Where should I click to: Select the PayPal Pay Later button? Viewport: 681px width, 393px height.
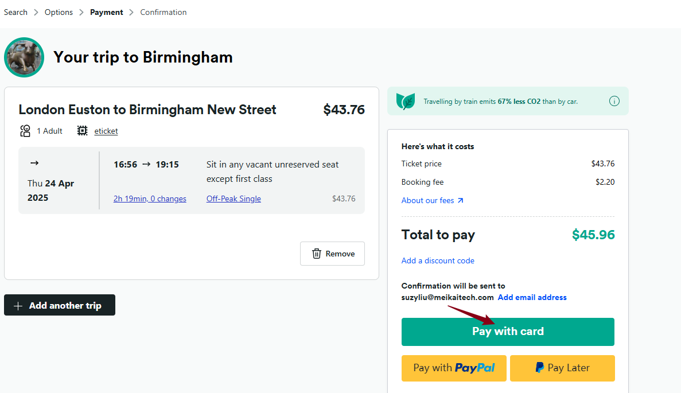point(562,368)
